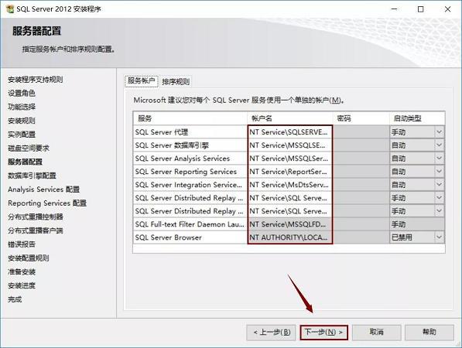
Task: Click 服务器配置 step in sidebar
Action: [x=25, y=162]
